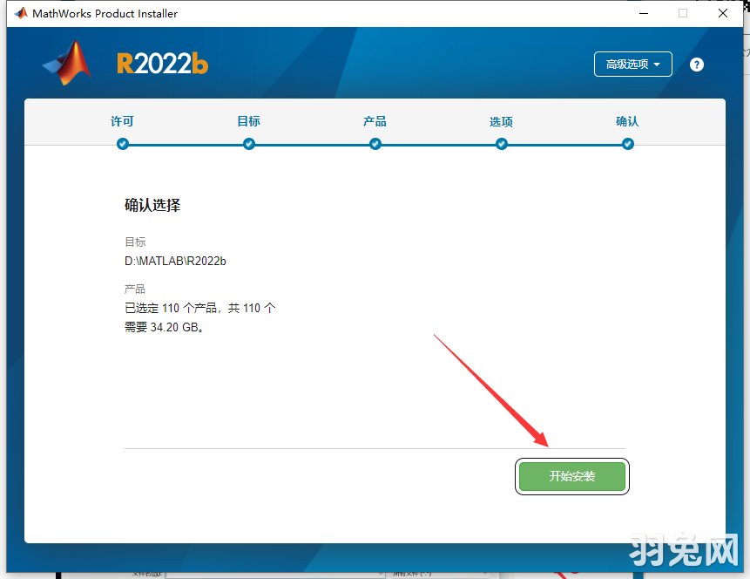Click the checkmark icon under 选项
The height and width of the screenshot is (579, 750).
(x=501, y=144)
